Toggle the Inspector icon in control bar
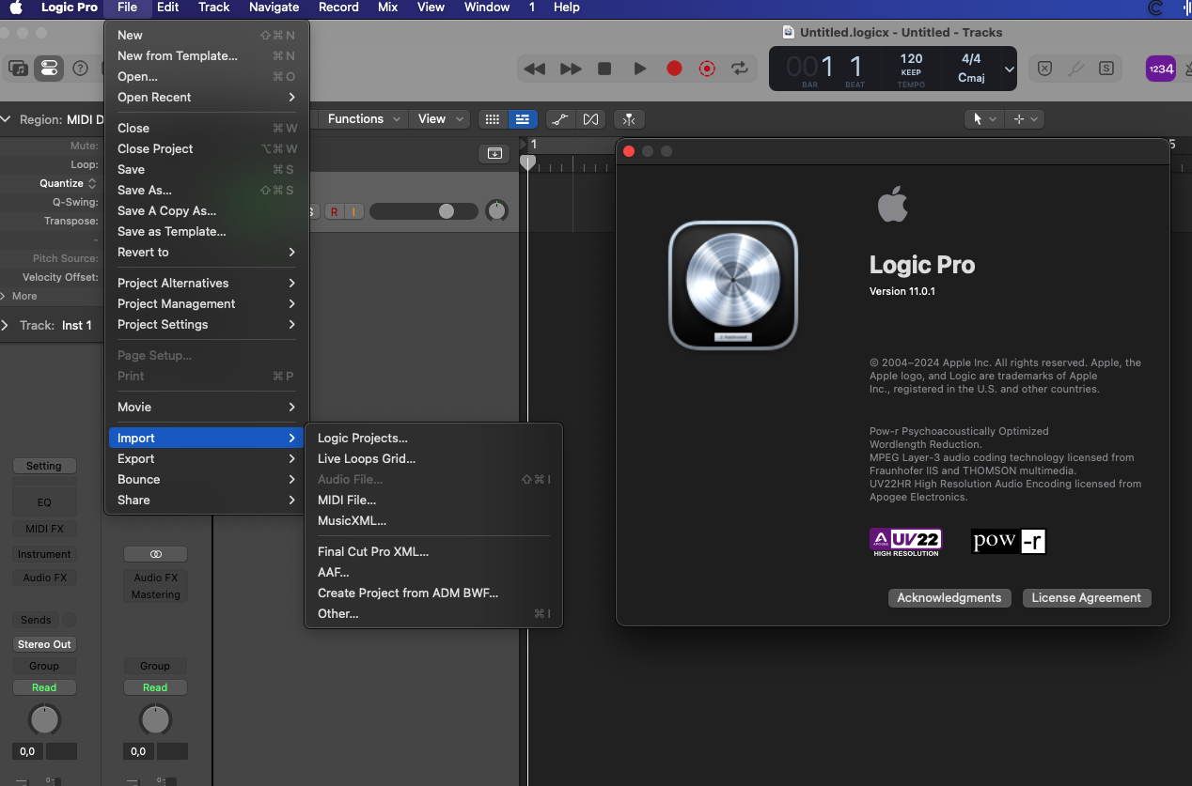1192x786 pixels. pyautogui.click(x=49, y=69)
